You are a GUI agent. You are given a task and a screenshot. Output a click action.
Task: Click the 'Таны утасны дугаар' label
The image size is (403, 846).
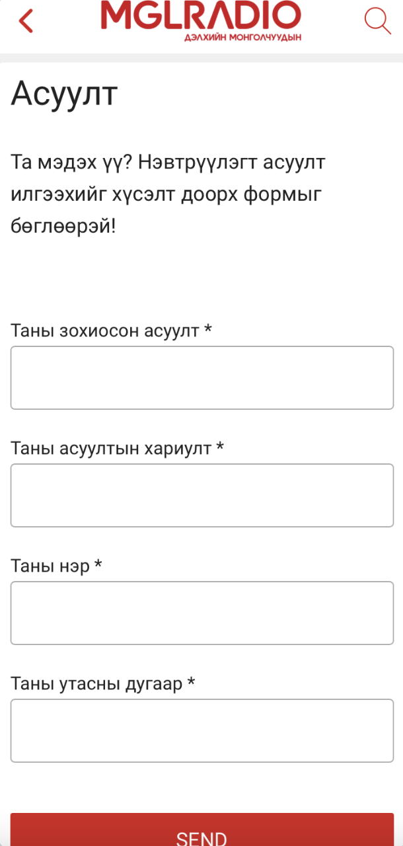(x=96, y=683)
